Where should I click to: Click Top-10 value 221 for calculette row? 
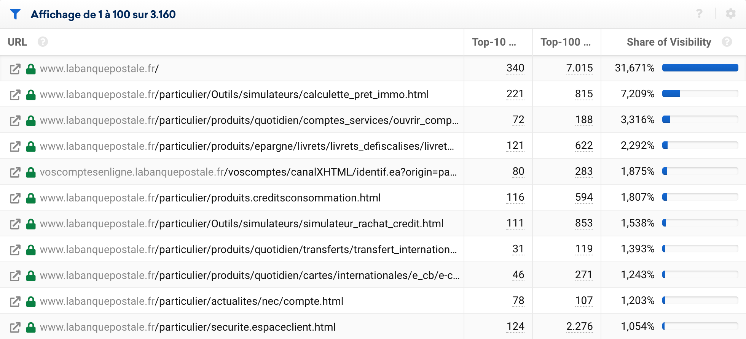coord(515,94)
